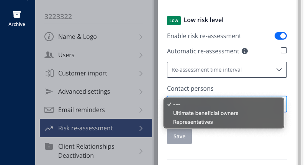This screenshot has width=306, height=165.
Task: Click the Low risk level badge
Action: (174, 20)
